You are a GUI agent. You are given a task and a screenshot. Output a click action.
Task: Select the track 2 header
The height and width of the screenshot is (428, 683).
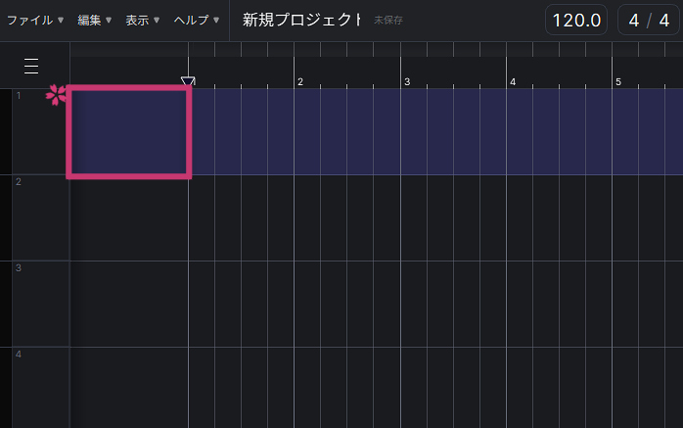[x=34, y=217]
